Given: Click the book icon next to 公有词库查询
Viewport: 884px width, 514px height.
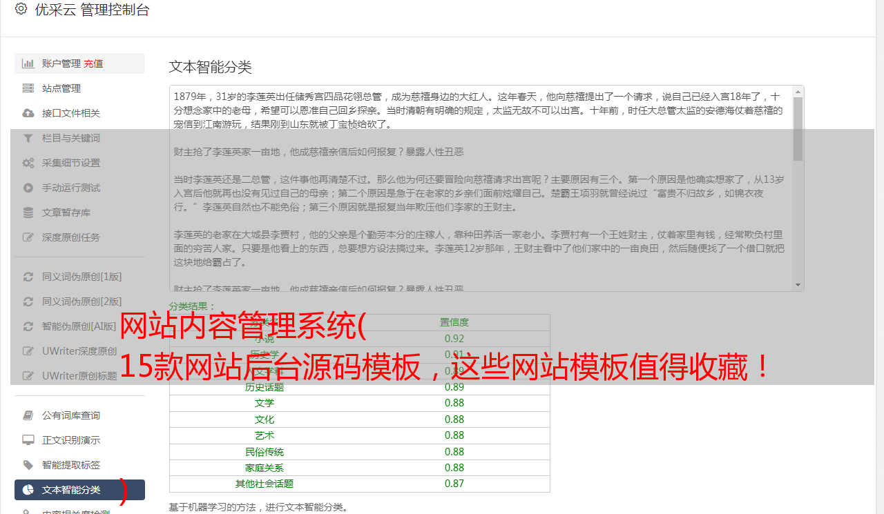Looking at the screenshot, I should (28, 415).
